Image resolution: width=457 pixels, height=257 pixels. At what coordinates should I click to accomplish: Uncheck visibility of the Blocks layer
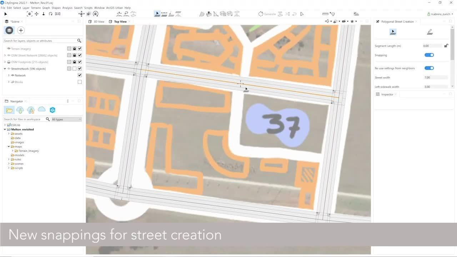80,82
